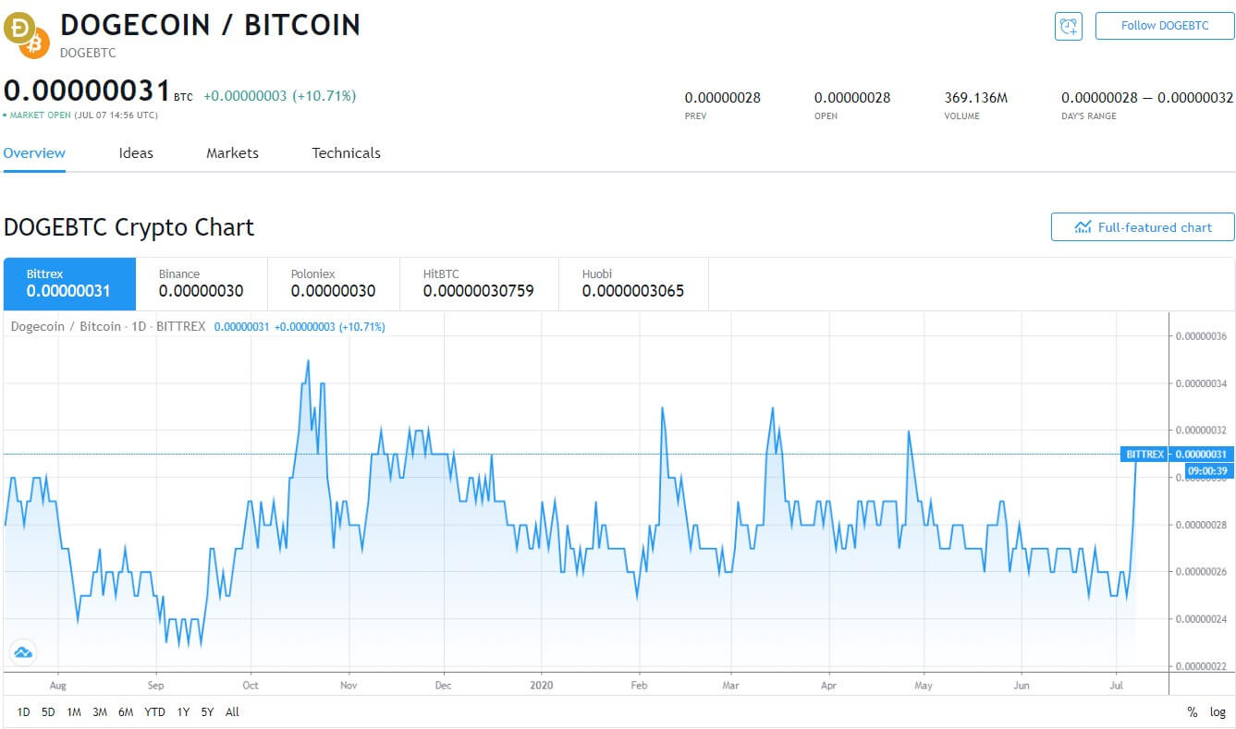This screenshot has height=729, width=1236.
Task: Select the Bittrex exchange tab
Action: [x=69, y=284]
